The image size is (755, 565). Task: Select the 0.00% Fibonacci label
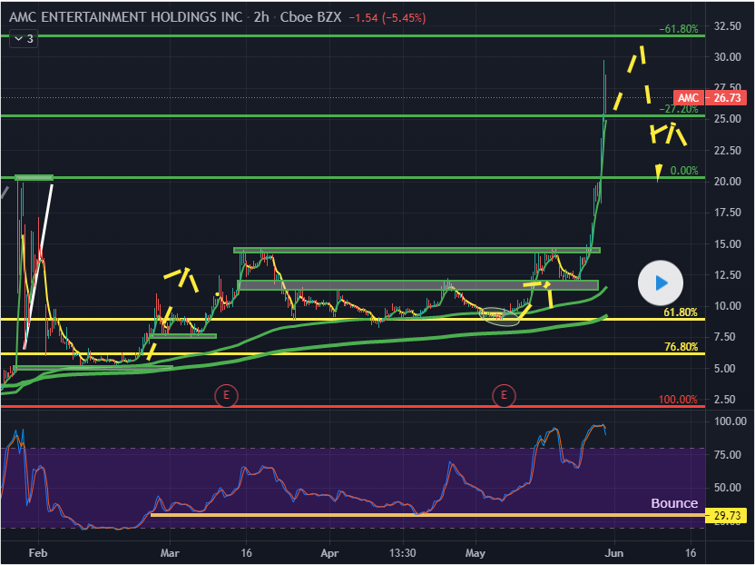(x=683, y=171)
